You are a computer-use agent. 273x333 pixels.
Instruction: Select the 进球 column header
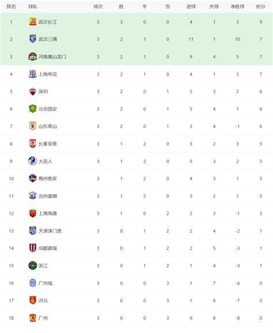[191, 6]
